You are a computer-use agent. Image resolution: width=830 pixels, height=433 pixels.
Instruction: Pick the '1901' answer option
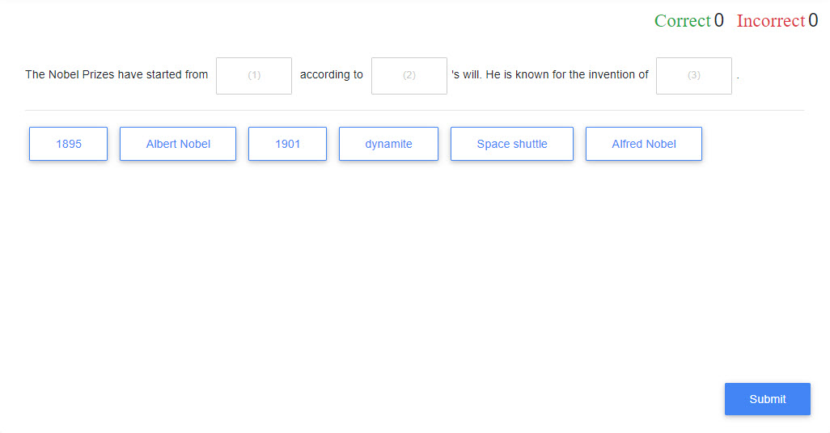pos(287,144)
